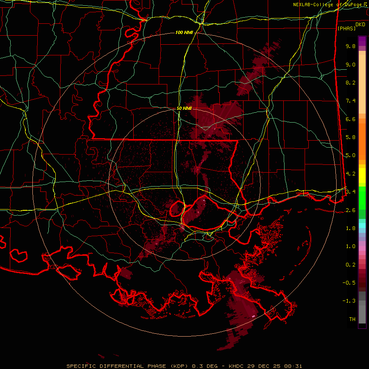Image resolution: width=369 pixels, height=369 pixels.
Task: Select the 4.2 legend value
Action: pyautogui.click(x=351, y=174)
